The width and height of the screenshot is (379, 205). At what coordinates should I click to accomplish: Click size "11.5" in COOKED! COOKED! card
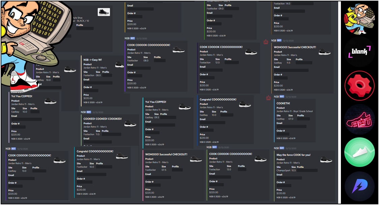coord(98,134)
